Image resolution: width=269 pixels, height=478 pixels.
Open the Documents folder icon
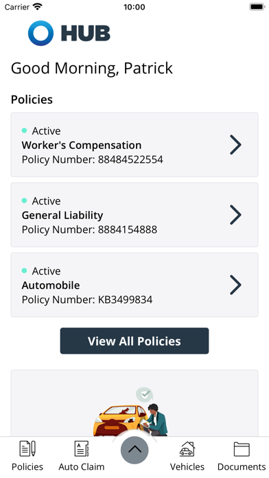click(242, 449)
